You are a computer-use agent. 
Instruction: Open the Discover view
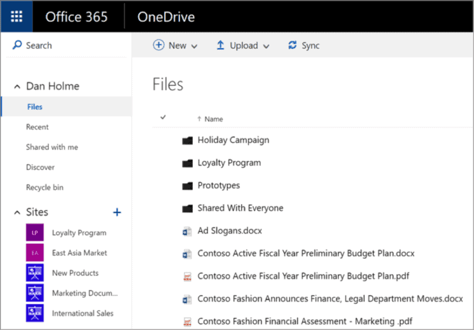point(40,167)
